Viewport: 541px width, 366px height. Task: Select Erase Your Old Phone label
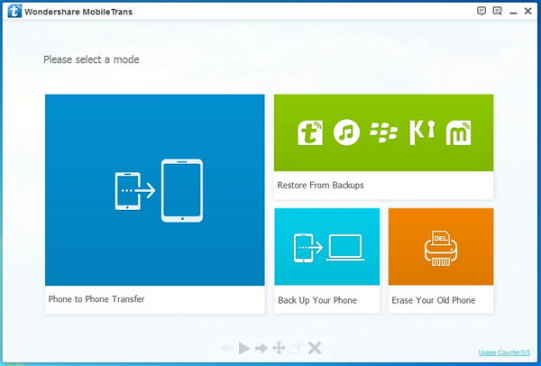(x=433, y=300)
